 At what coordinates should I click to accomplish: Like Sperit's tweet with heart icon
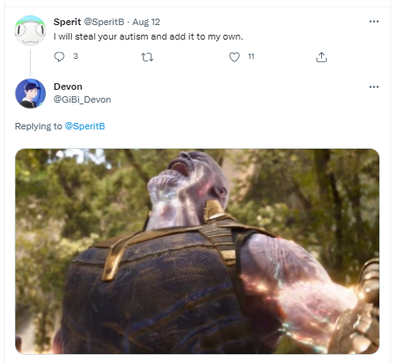point(234,57)
